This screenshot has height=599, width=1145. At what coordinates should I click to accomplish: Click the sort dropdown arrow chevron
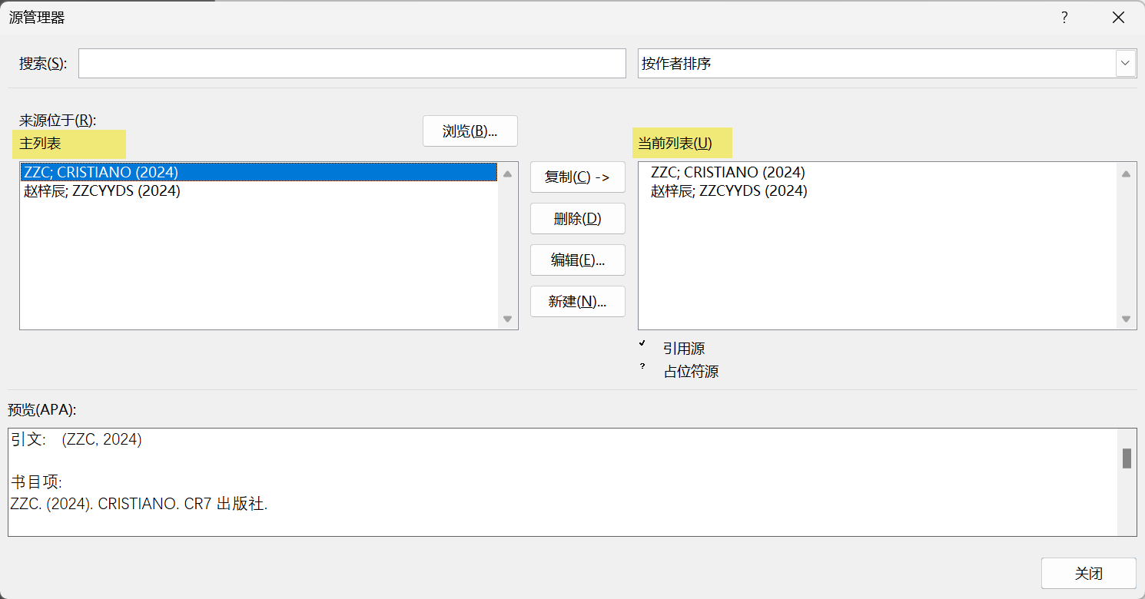[1126, 64]
